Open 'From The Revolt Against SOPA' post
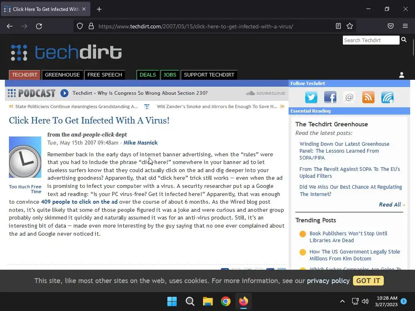415x311 pixels. 350,173
